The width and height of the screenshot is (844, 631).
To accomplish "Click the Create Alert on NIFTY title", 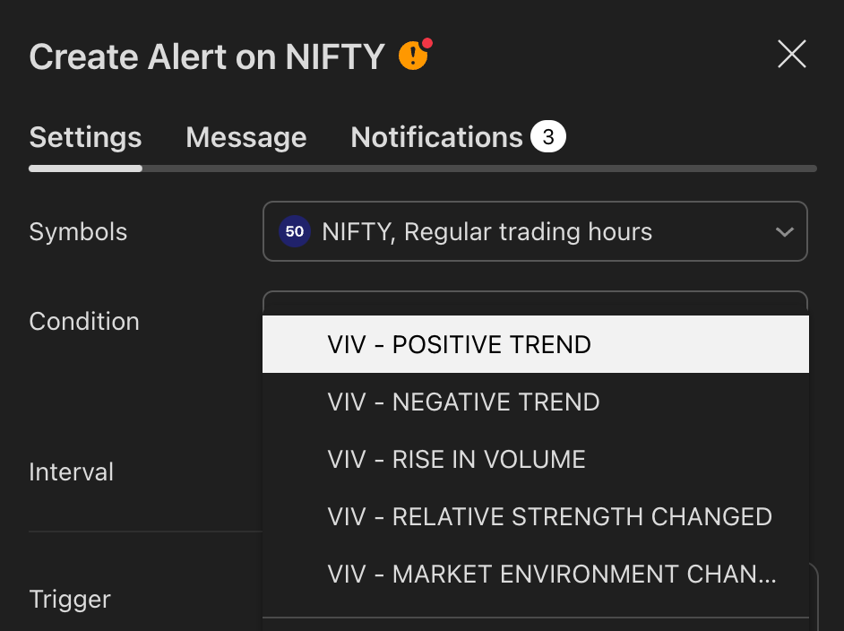I will point(206,56).
